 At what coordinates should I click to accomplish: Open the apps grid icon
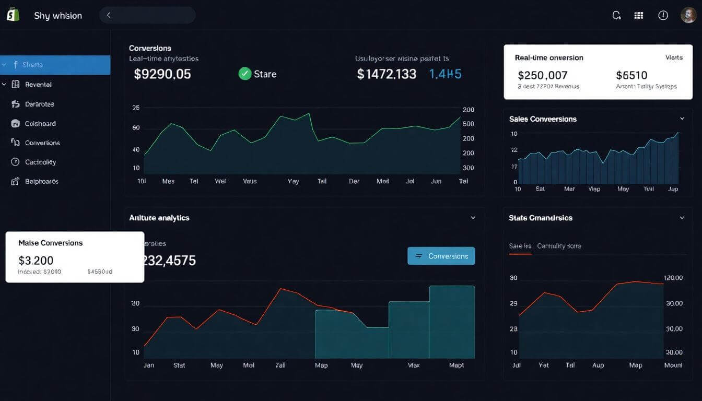[638, 15]
